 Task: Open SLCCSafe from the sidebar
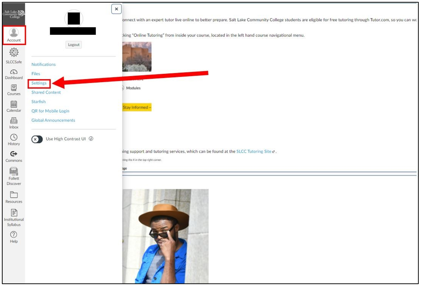[14, 55]
